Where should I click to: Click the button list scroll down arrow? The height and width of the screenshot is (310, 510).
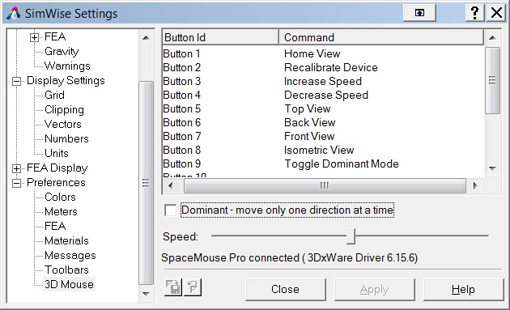pos(492,168)
